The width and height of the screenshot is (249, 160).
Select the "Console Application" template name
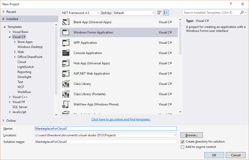pyautogui.click(x=88, y=53)
